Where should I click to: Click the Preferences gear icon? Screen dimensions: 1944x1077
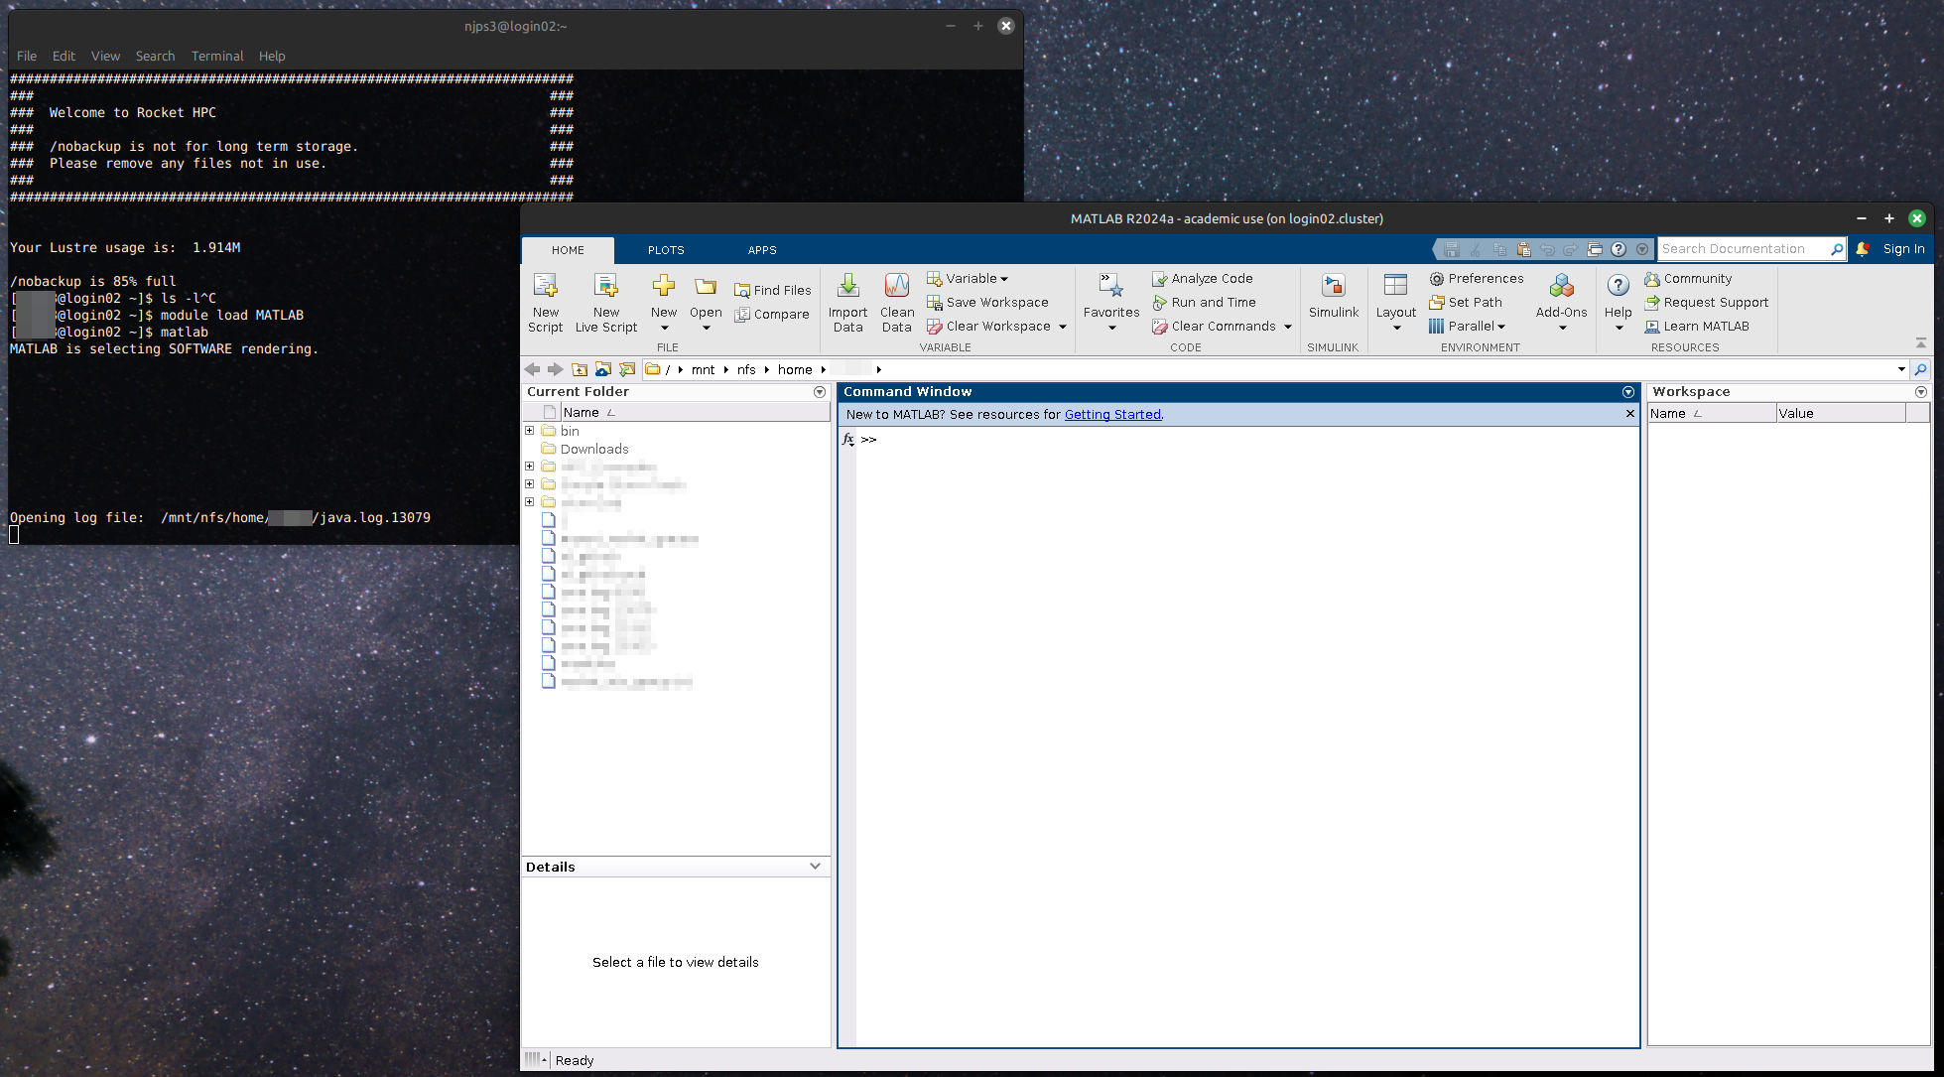coord(1437,279)
